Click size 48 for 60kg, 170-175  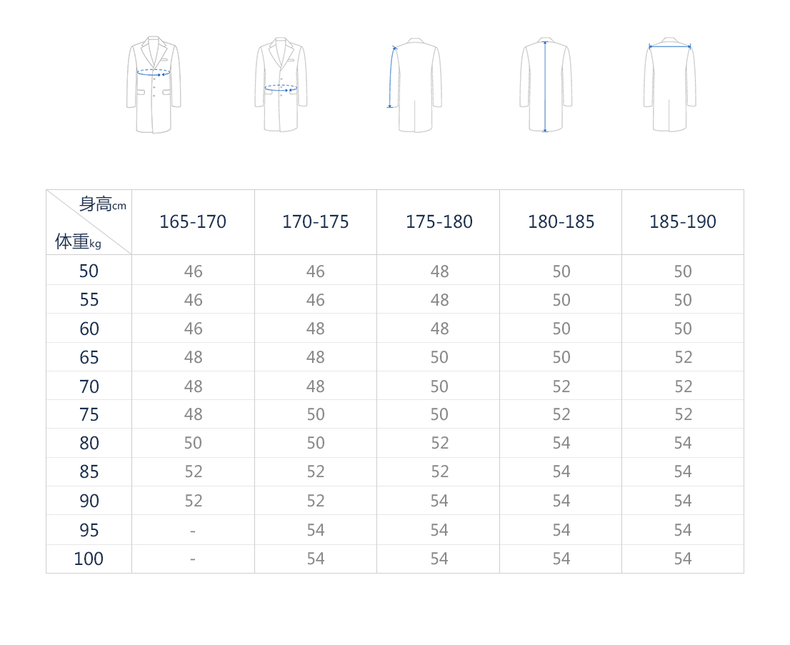(316, 329)
